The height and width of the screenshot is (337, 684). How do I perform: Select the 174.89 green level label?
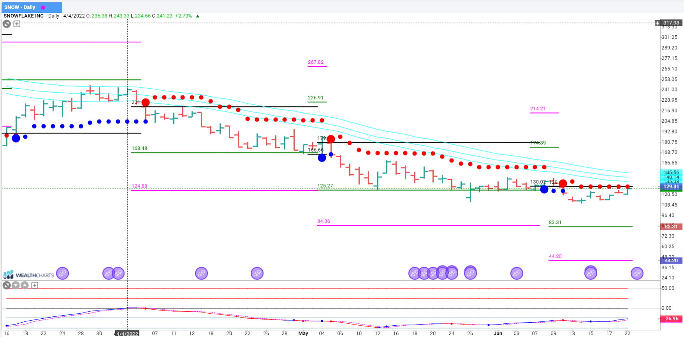point(538,143)
